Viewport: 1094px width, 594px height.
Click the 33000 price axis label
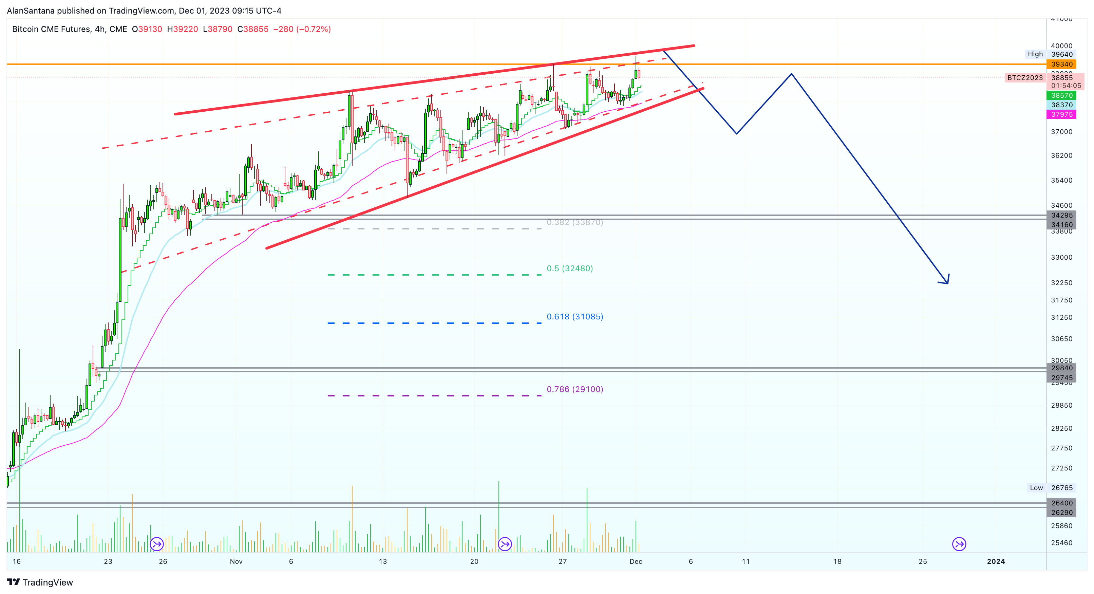point(1061,258)
